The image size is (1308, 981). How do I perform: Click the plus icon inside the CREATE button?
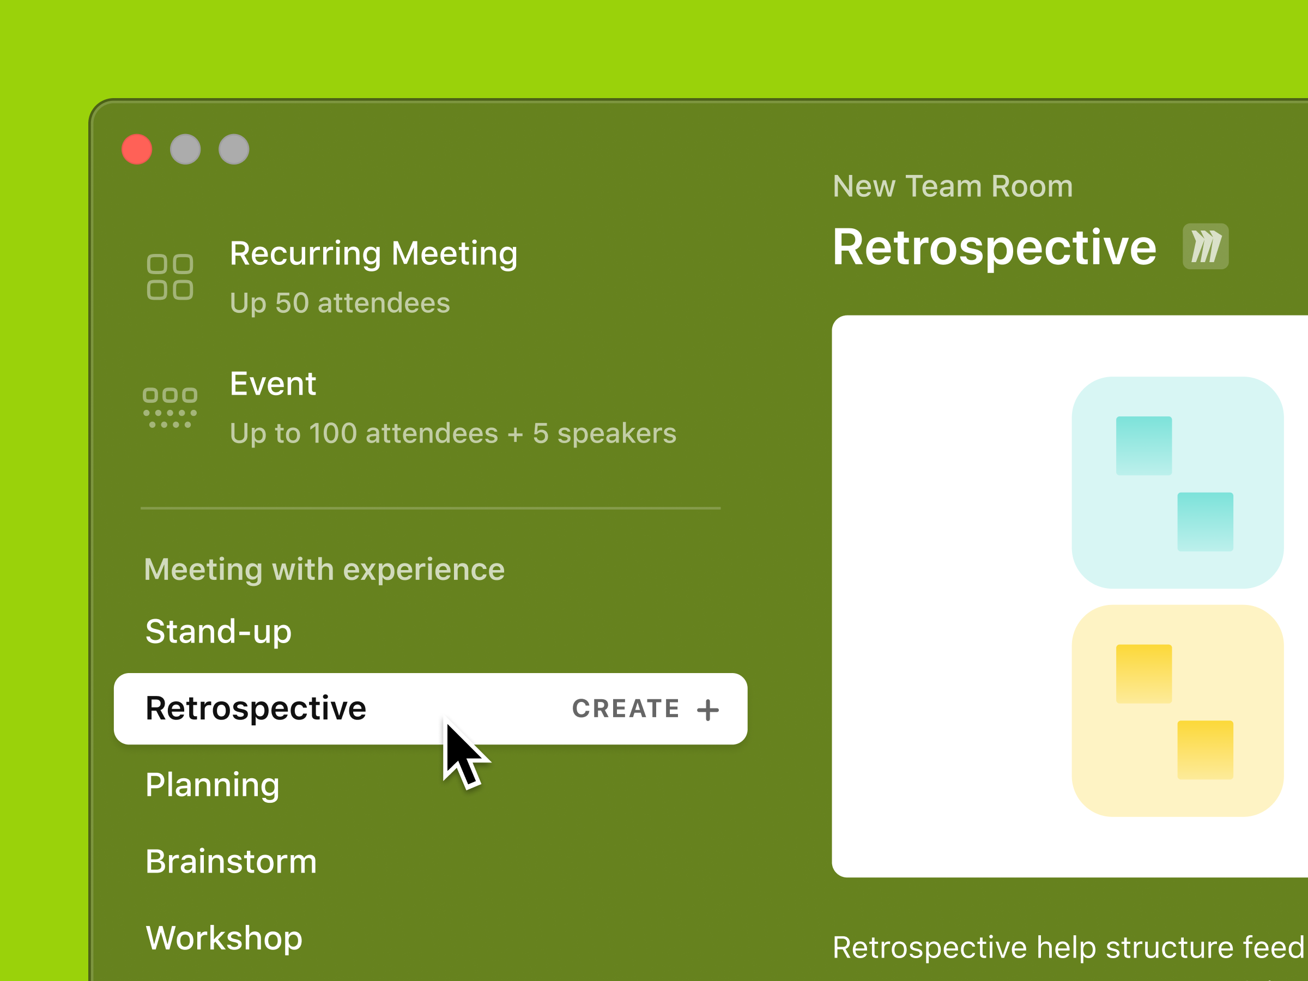708,709
